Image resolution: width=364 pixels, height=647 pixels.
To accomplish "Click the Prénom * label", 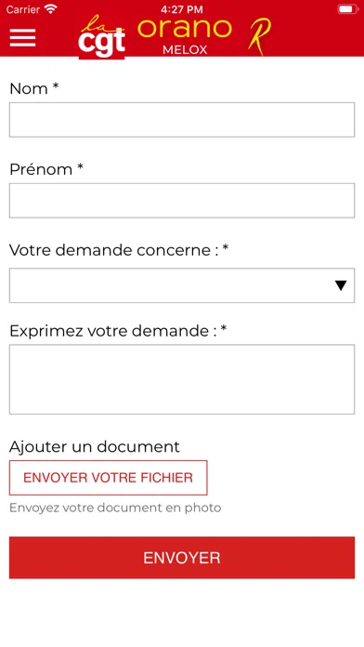I will point(46,169).
